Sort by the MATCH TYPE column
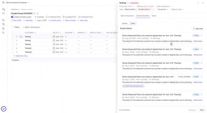Screen dimensions: 207x113 (96, 33)
